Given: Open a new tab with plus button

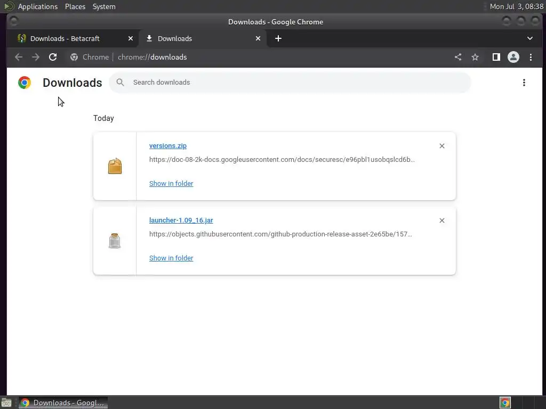Looking at the screenshot, I should [x=278, y=38].
